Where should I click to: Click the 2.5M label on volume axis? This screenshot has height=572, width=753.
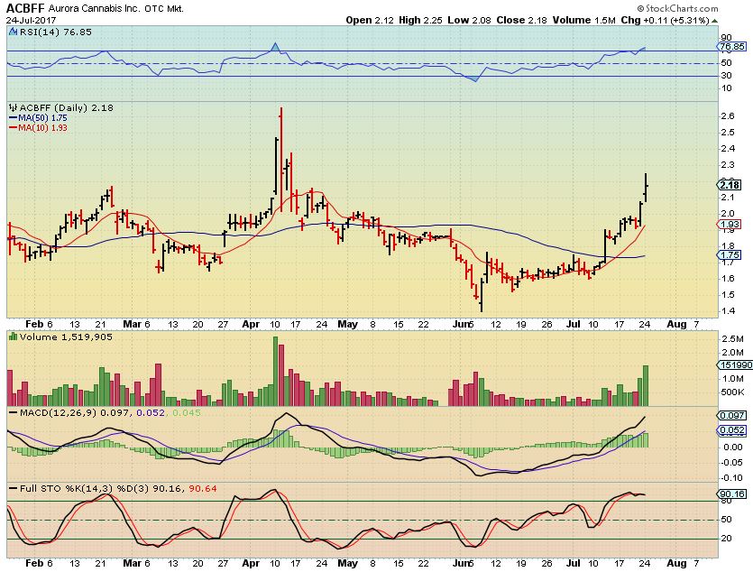tap(733, 339)
